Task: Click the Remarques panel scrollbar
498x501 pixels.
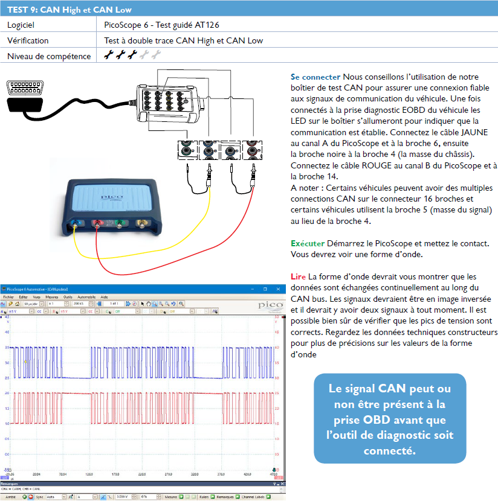Action: click(281, 491)
